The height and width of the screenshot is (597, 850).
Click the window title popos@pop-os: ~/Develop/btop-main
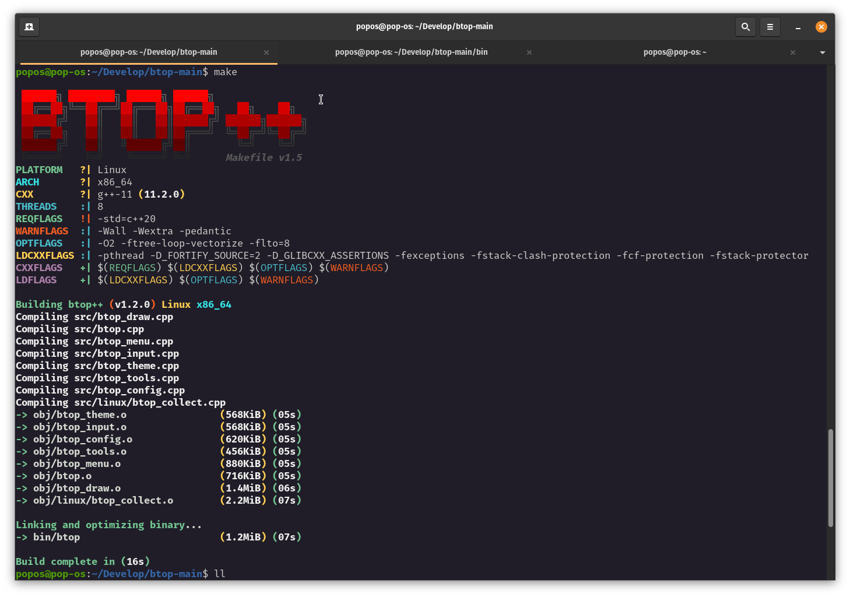tap(424, 26)
